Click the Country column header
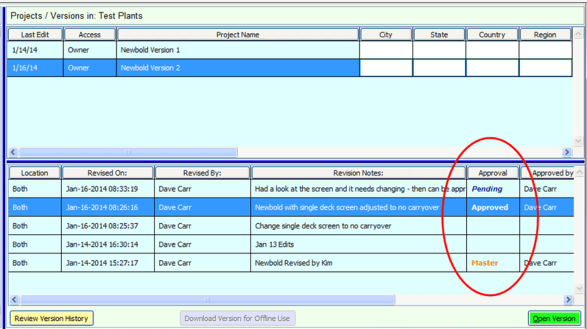The width and height of the screenshot is (587, 329). 492,35
